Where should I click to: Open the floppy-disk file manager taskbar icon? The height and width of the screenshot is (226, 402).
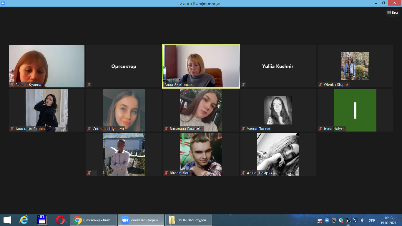(x=42, y=220)
